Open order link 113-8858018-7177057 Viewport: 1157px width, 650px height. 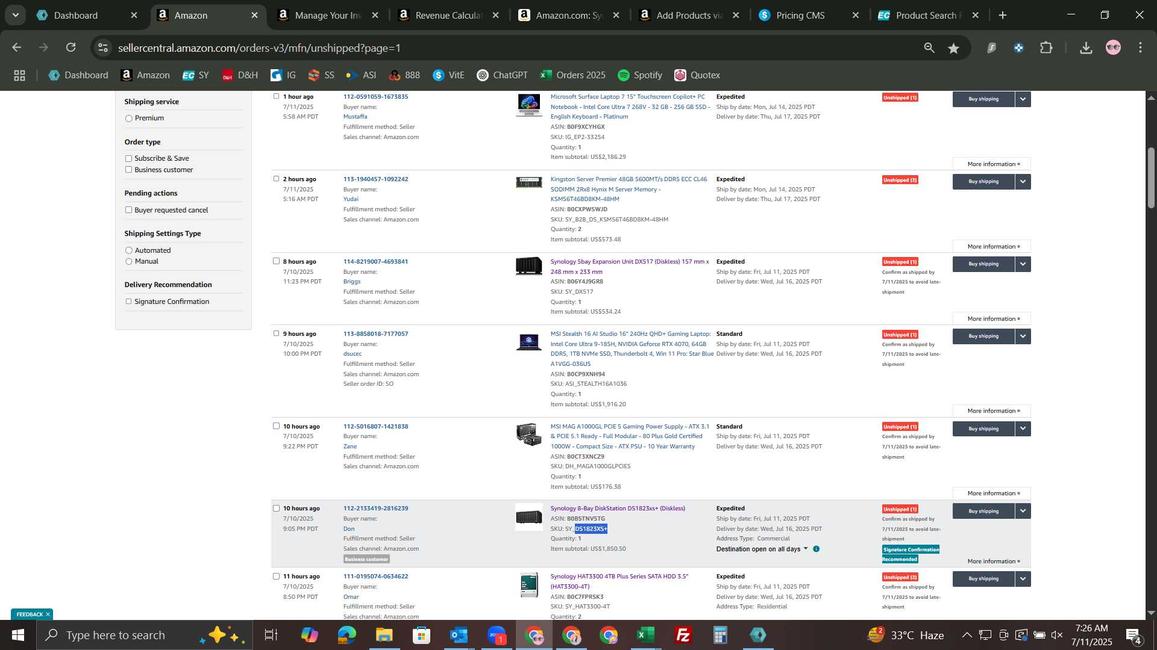pos(375,334)
